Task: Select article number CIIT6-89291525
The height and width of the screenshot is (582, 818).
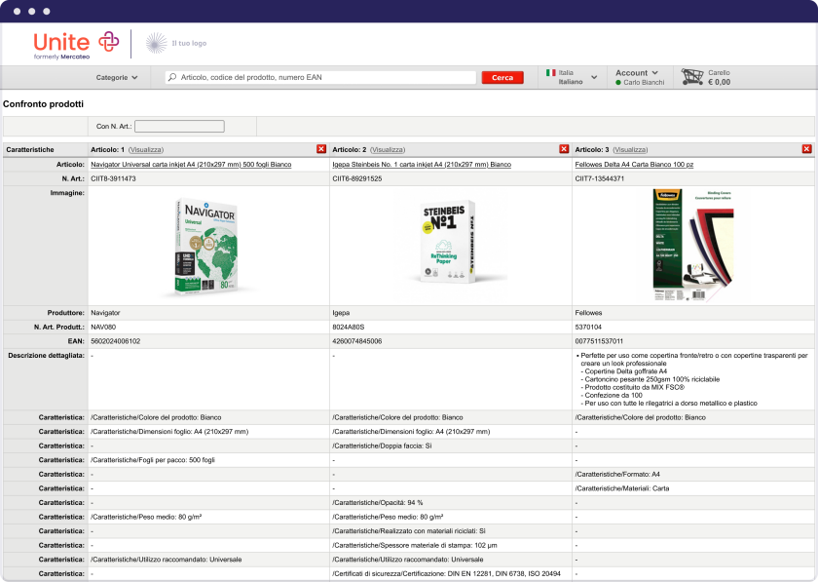Action: (356, 178)
